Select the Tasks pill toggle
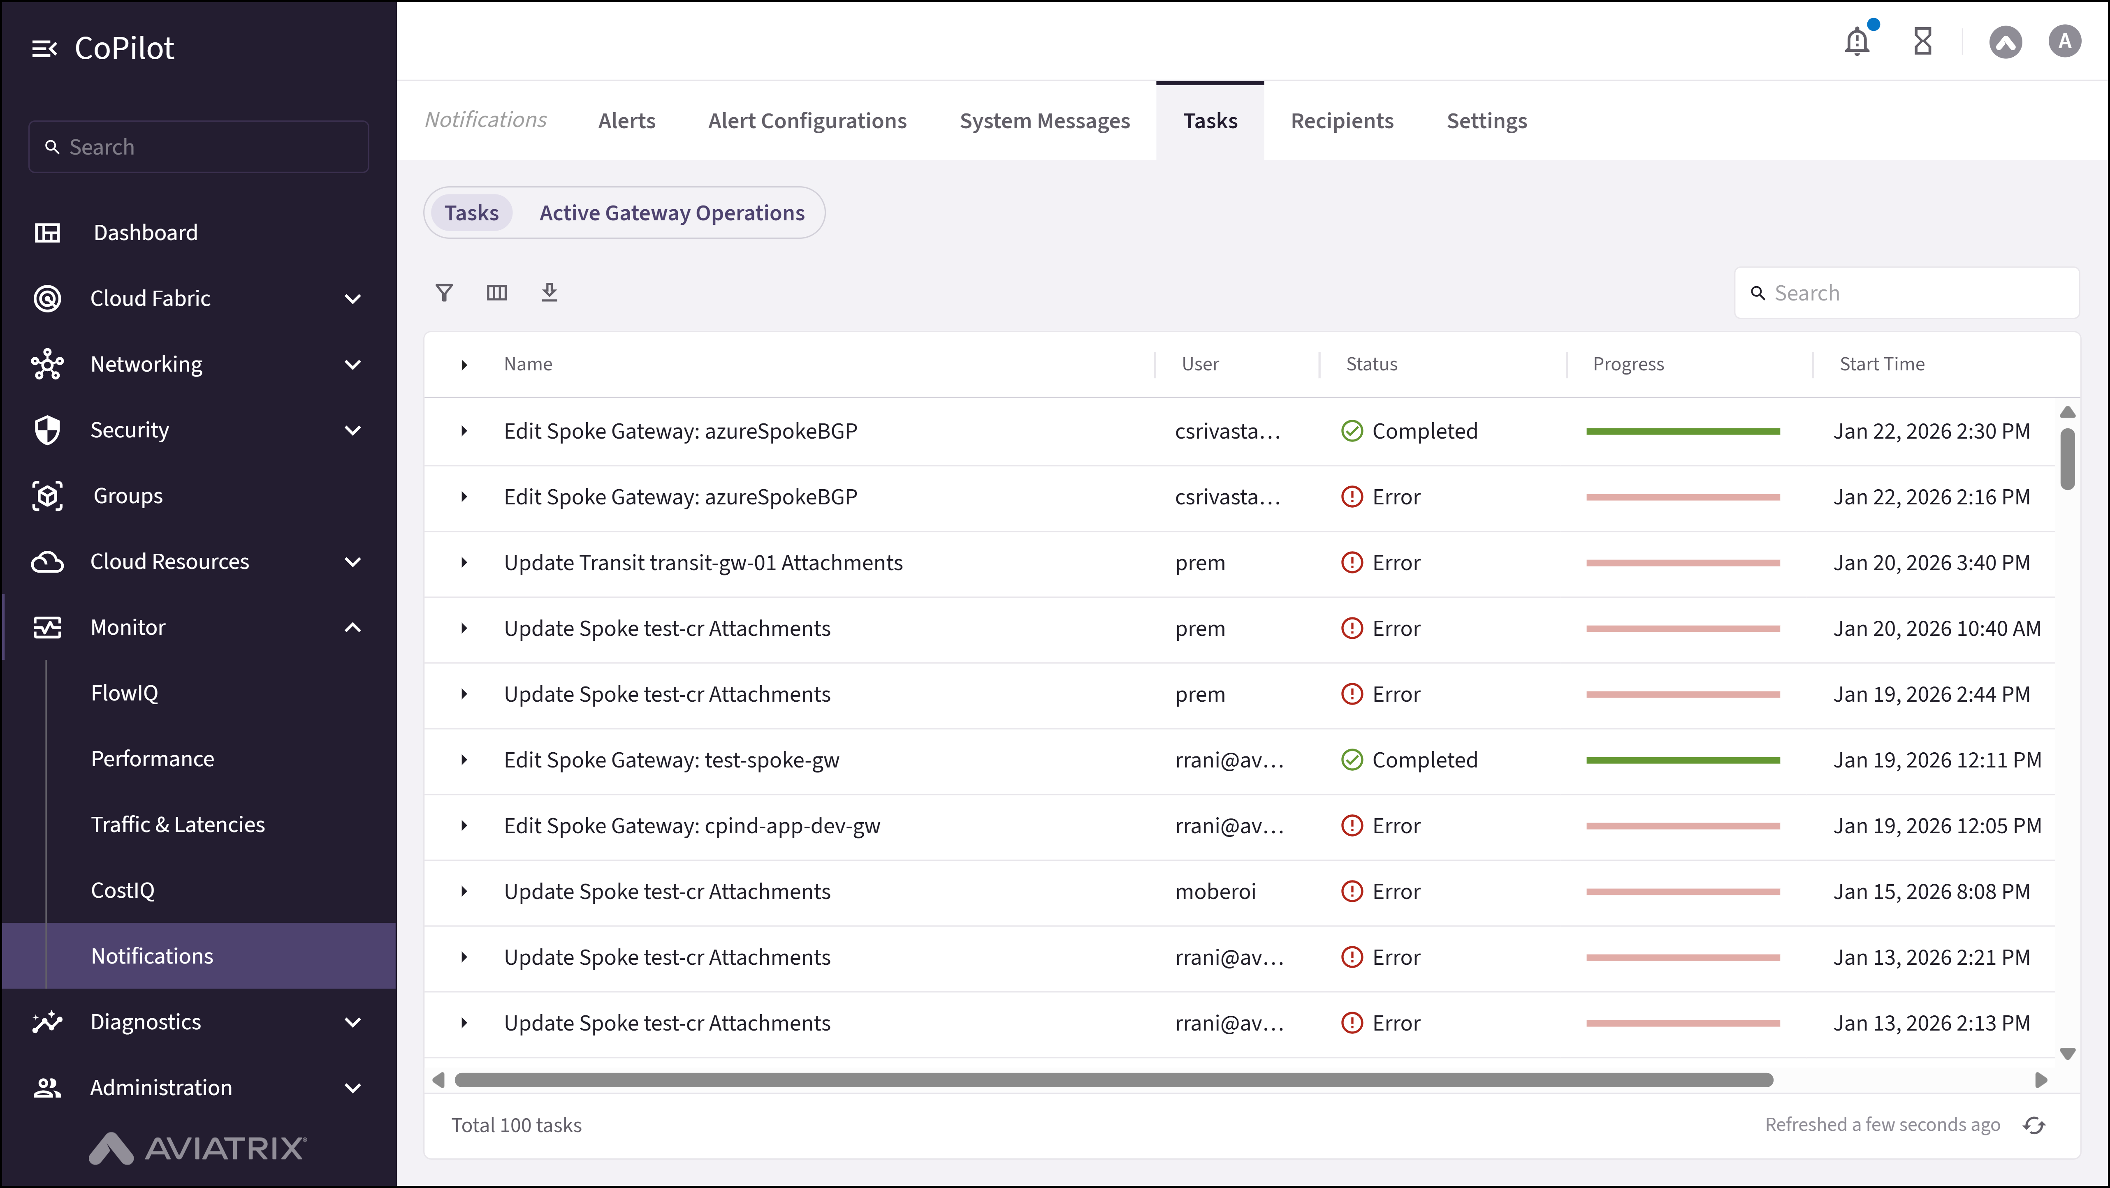Image resolution: width=2110 pixels, height=1188 pixels. 471,213
